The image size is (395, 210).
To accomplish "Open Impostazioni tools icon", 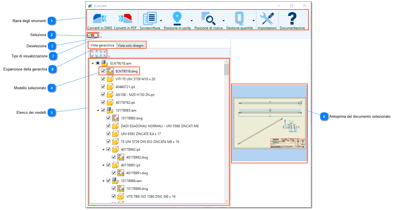I will coord(267,18).
